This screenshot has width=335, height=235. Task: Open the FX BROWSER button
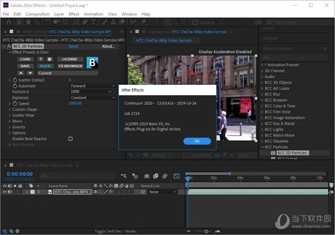point(70,66)
